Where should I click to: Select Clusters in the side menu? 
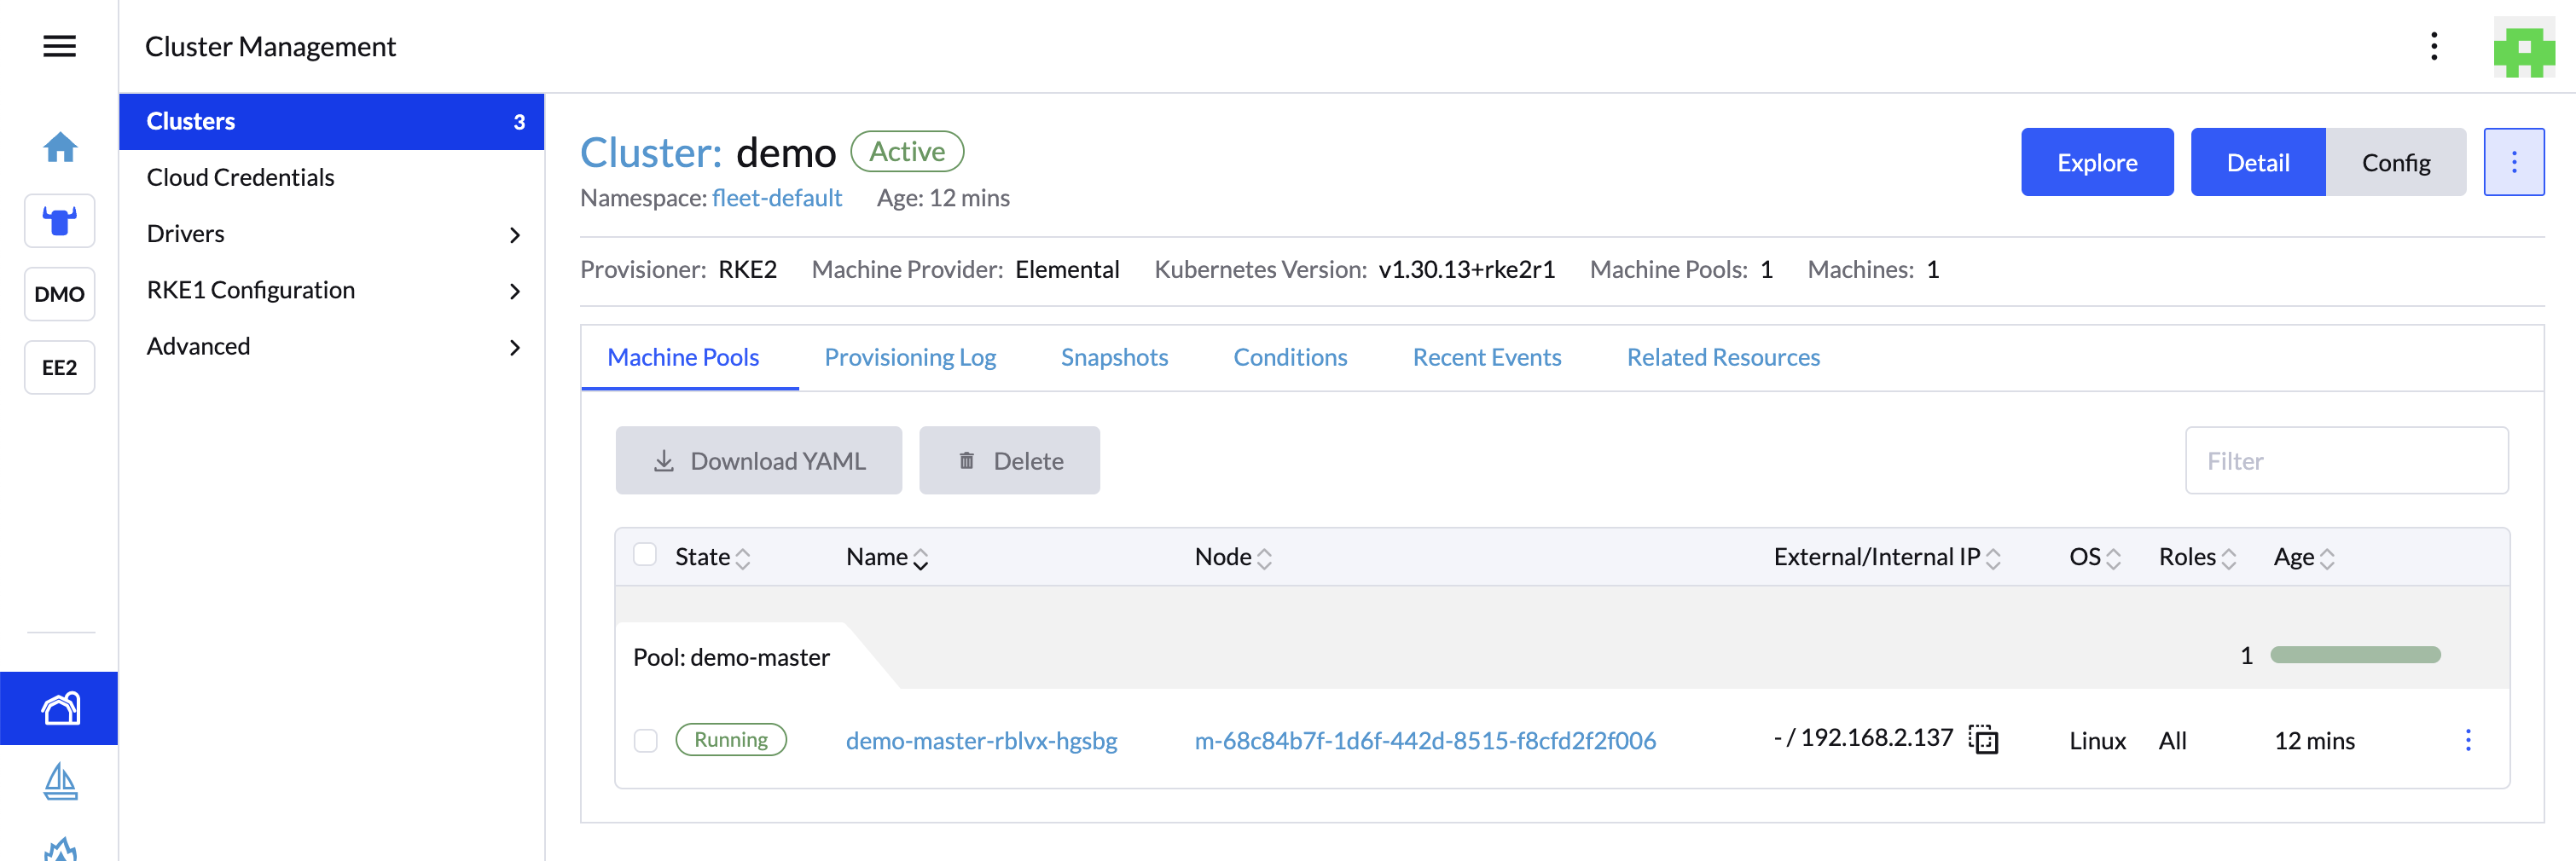[331, 122]
